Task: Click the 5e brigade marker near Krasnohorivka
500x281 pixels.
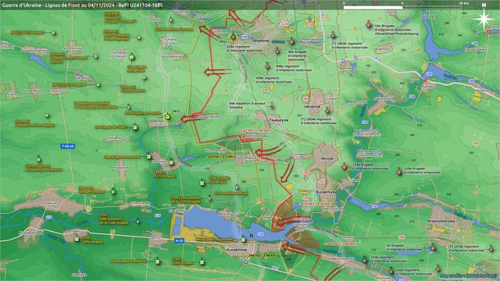Action: pyautogui.click(x=433, y=248)
